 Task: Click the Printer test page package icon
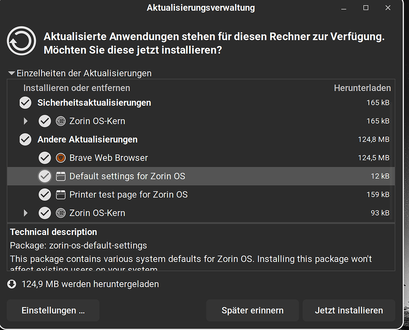(x=60, y=194)
